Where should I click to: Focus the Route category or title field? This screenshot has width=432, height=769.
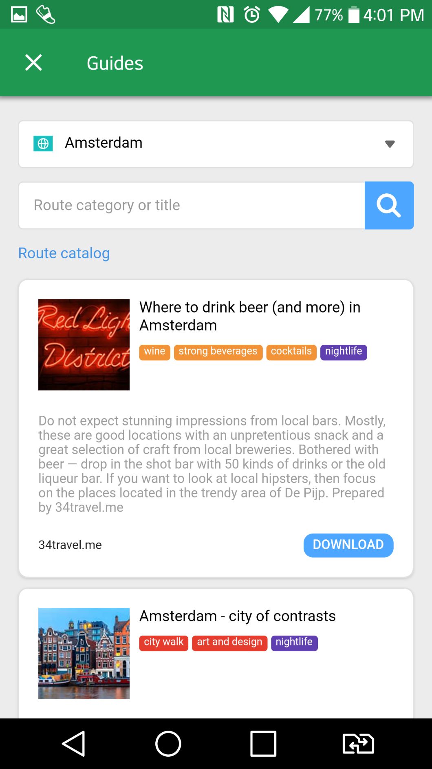(192, 205)
